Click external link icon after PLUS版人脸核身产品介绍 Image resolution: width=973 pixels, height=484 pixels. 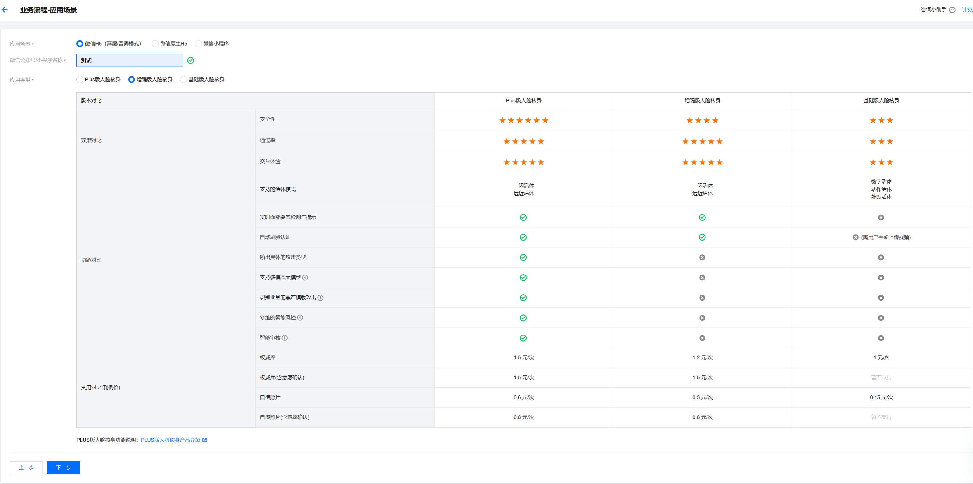click(x=205, y=440)
